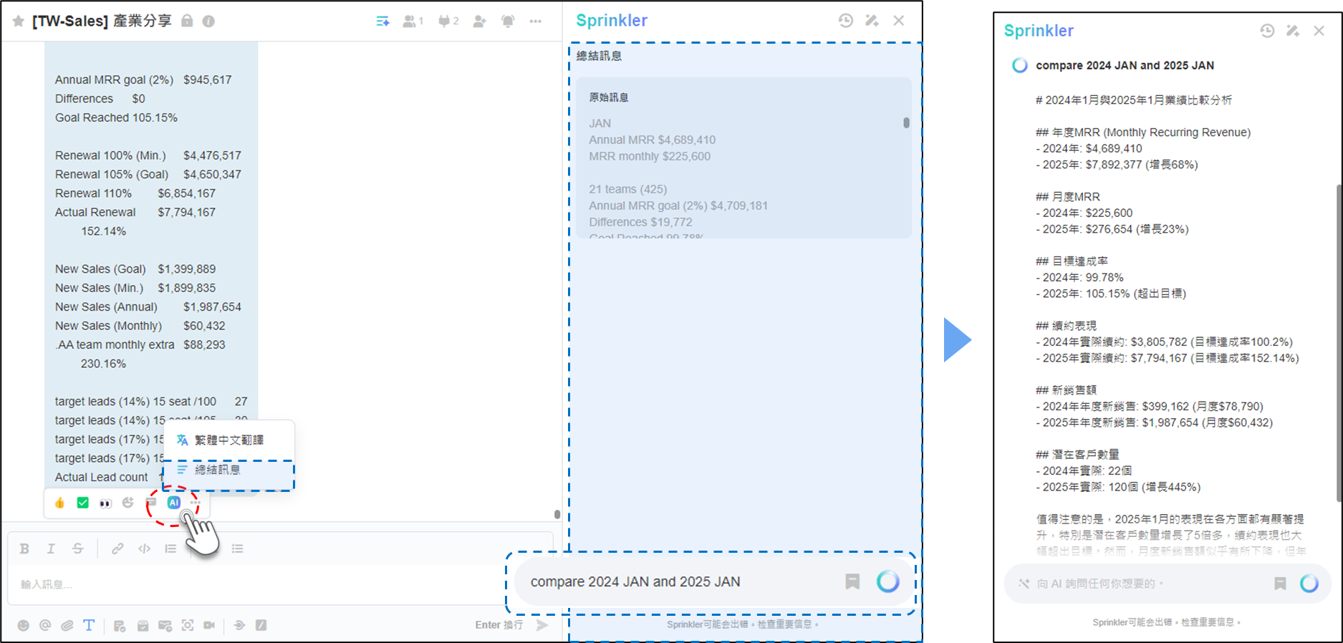This screenshot has height=643, width=1343.
Task: Open history in the Sprinkler comparison results panel
Action: [x=1267, y=31]
